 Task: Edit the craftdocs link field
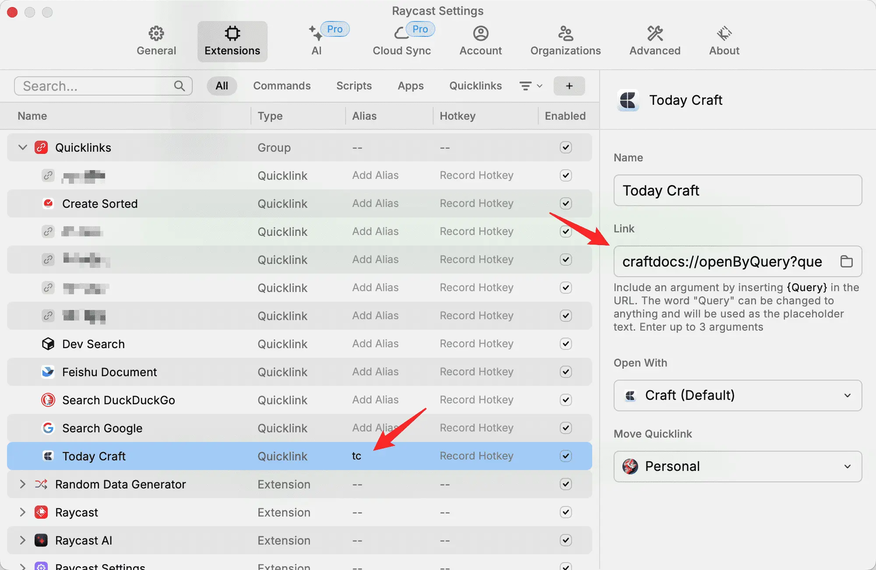pyautogui.click(x=738, y=261)
